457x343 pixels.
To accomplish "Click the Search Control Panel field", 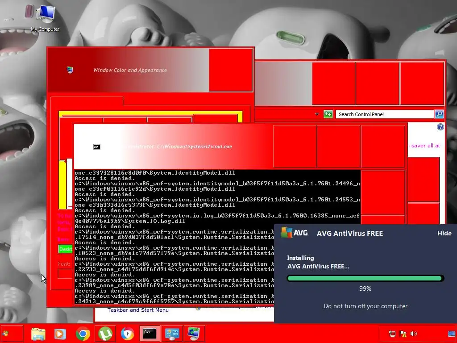I will [384, 114].
